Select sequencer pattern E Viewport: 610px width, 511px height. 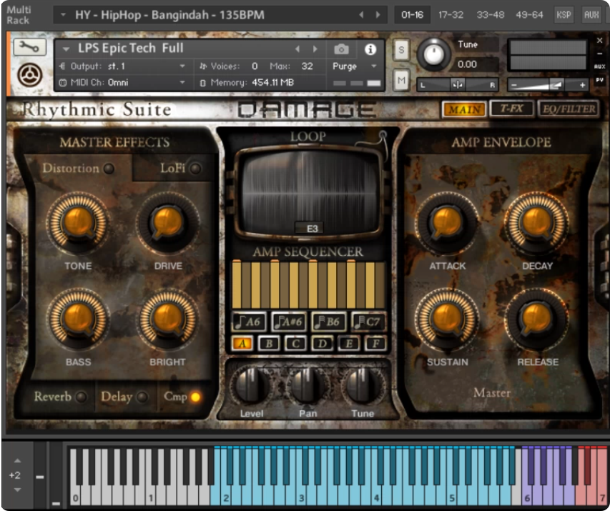(x=349, y=344)
